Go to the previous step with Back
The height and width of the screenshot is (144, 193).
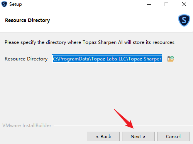[x=103, y=136]
